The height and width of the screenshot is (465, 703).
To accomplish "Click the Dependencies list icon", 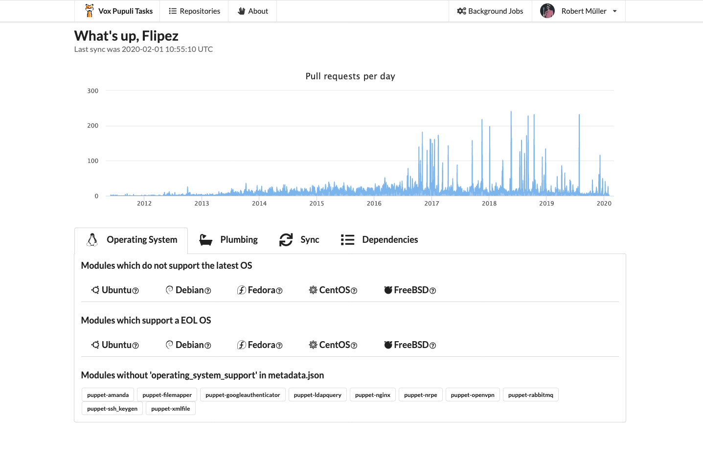I will (x=347, y=240).
